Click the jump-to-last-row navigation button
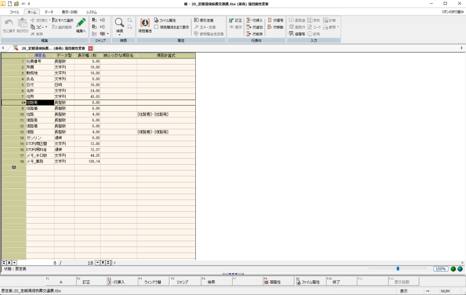 tap(109, 262)
